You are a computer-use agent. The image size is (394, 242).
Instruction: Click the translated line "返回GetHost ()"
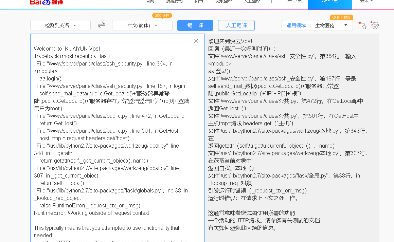(x=227, y=109)
